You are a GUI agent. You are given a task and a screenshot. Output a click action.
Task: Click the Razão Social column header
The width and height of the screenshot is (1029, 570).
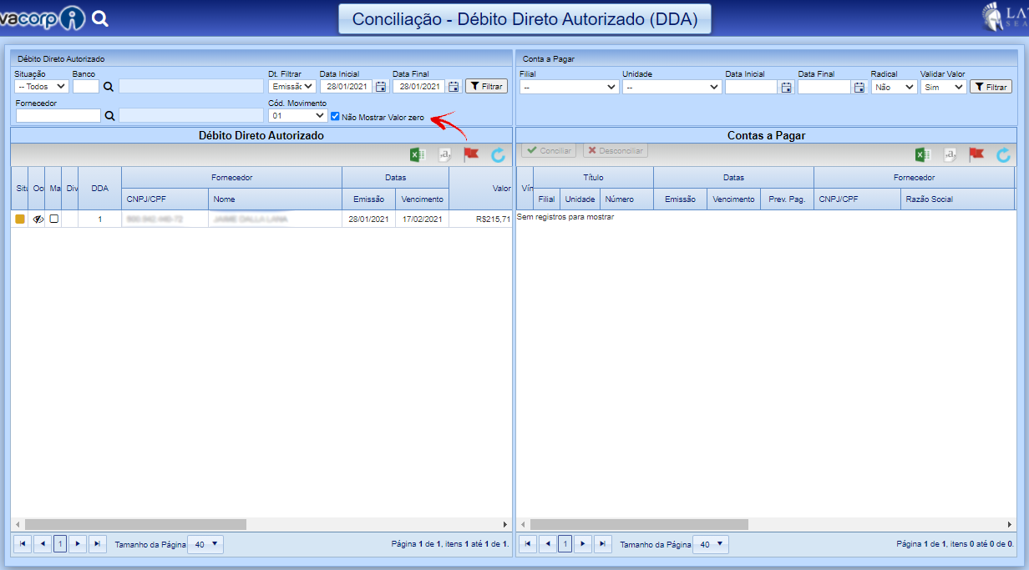930,199
